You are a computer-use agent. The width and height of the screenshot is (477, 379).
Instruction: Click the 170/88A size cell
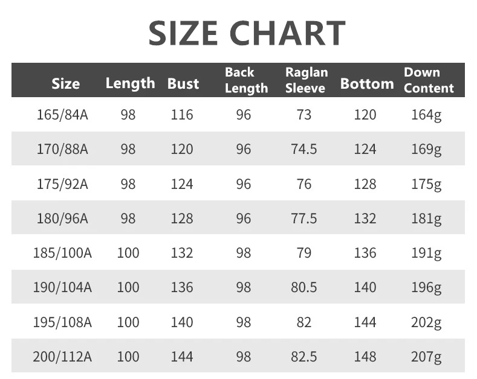pos(62,149)
